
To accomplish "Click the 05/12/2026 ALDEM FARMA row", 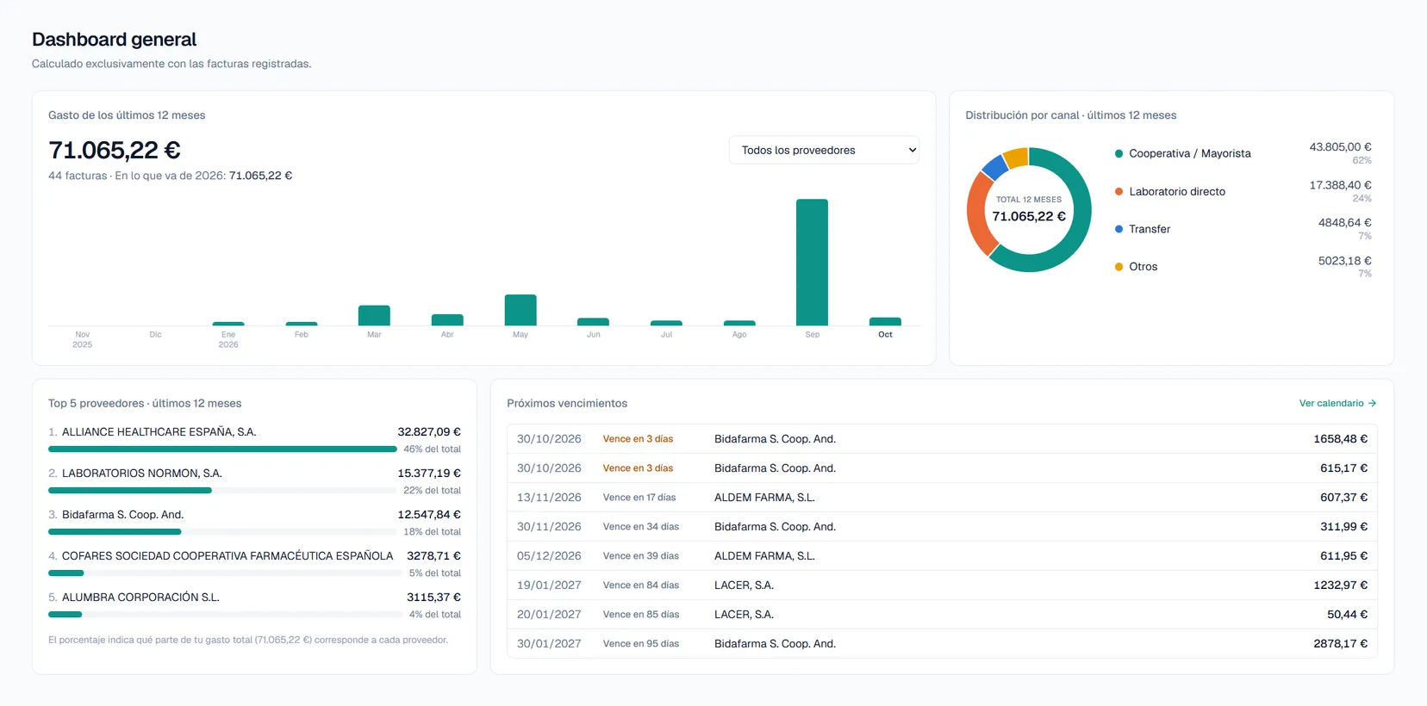I will point(942,556).
